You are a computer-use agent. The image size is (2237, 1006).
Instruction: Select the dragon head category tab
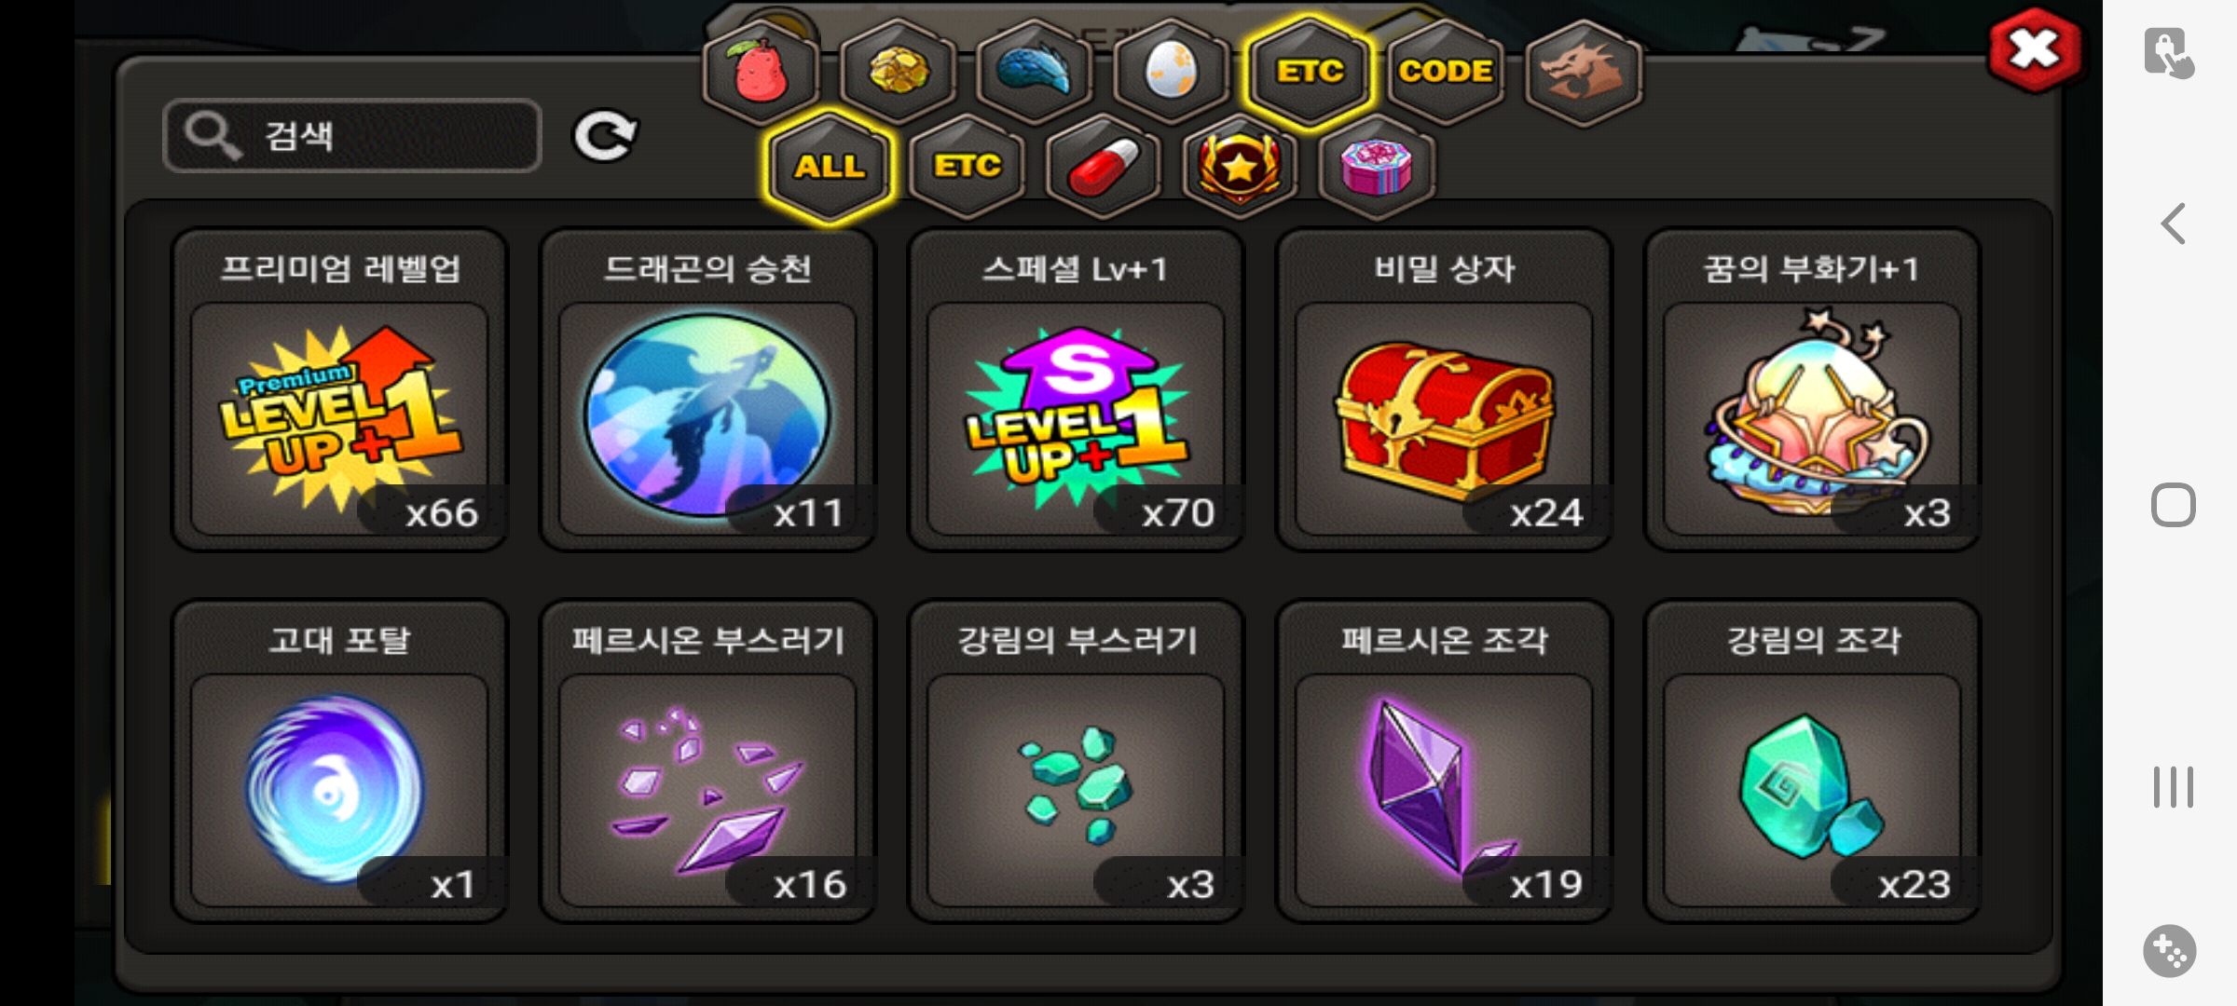(x=1584, y=73)
